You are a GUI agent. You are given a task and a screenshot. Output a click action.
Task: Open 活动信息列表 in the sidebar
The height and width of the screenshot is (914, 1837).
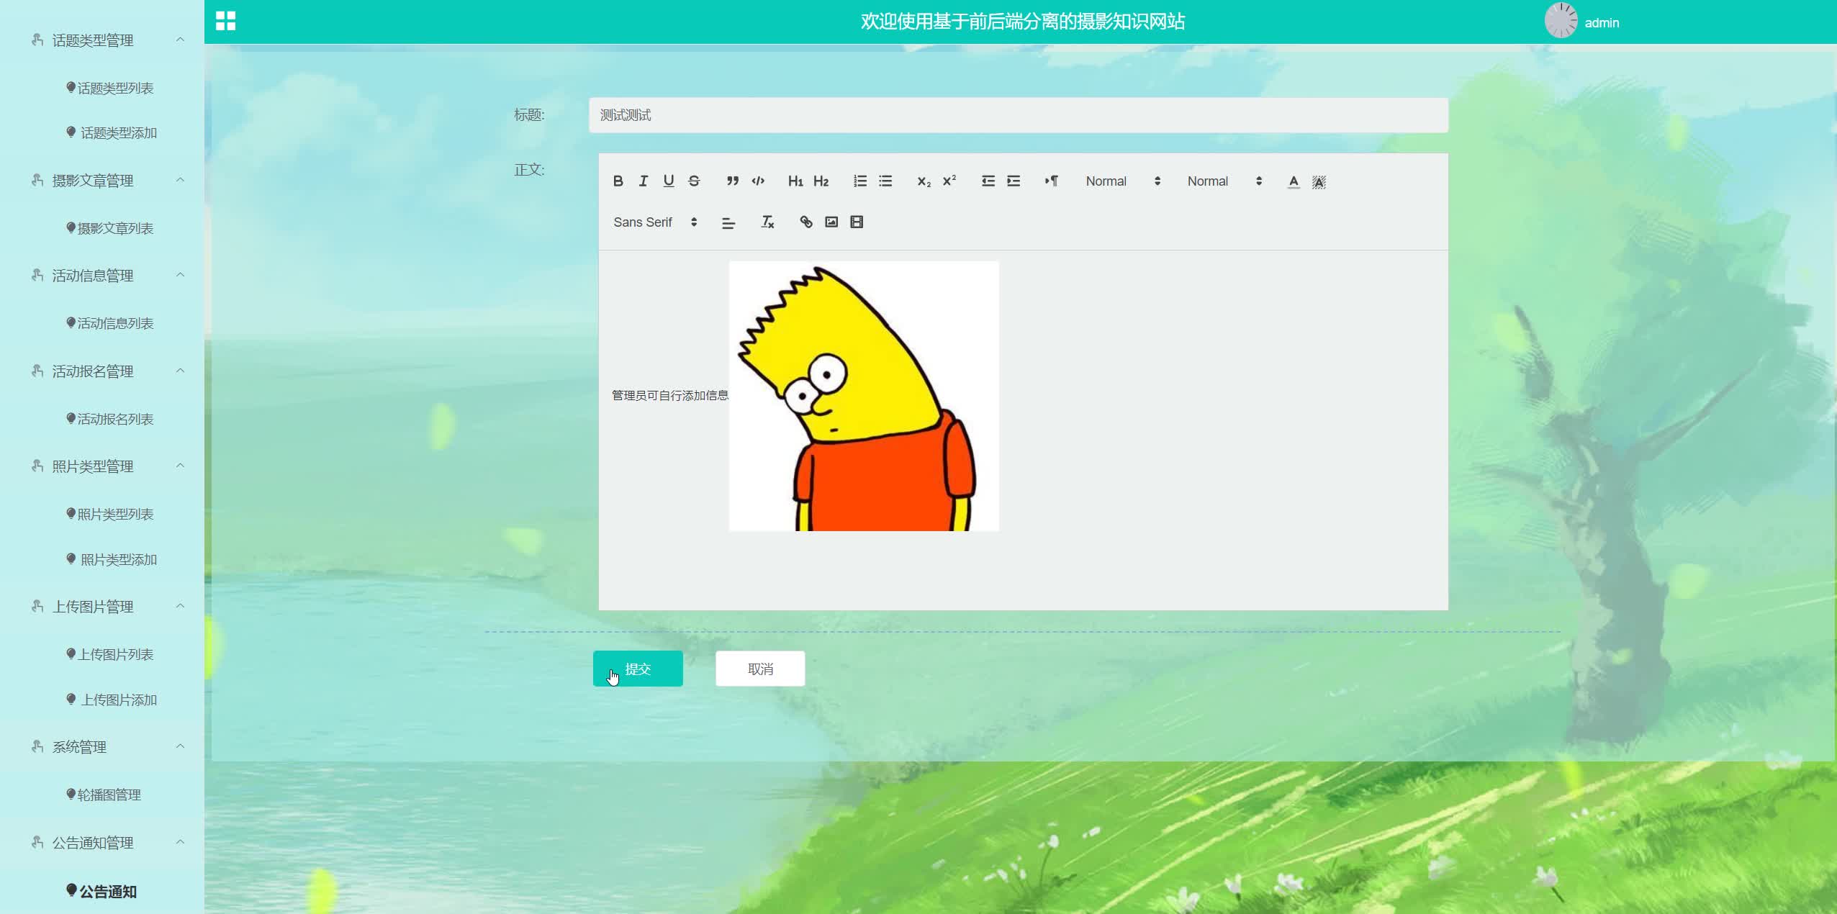(115, 324)
